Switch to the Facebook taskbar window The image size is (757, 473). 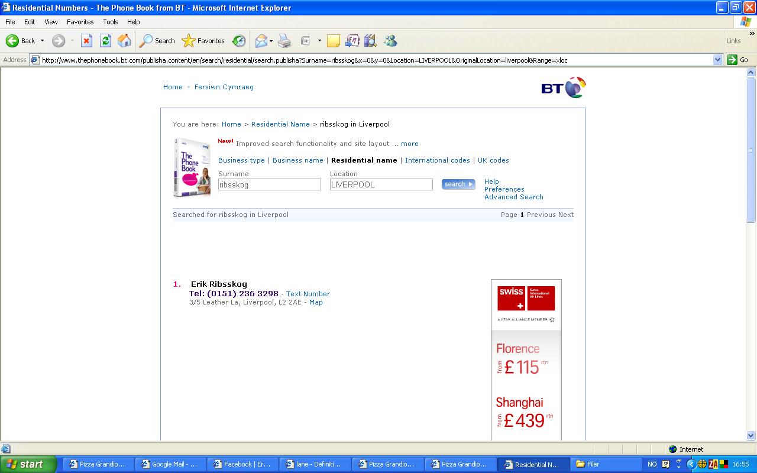(242, 464)
